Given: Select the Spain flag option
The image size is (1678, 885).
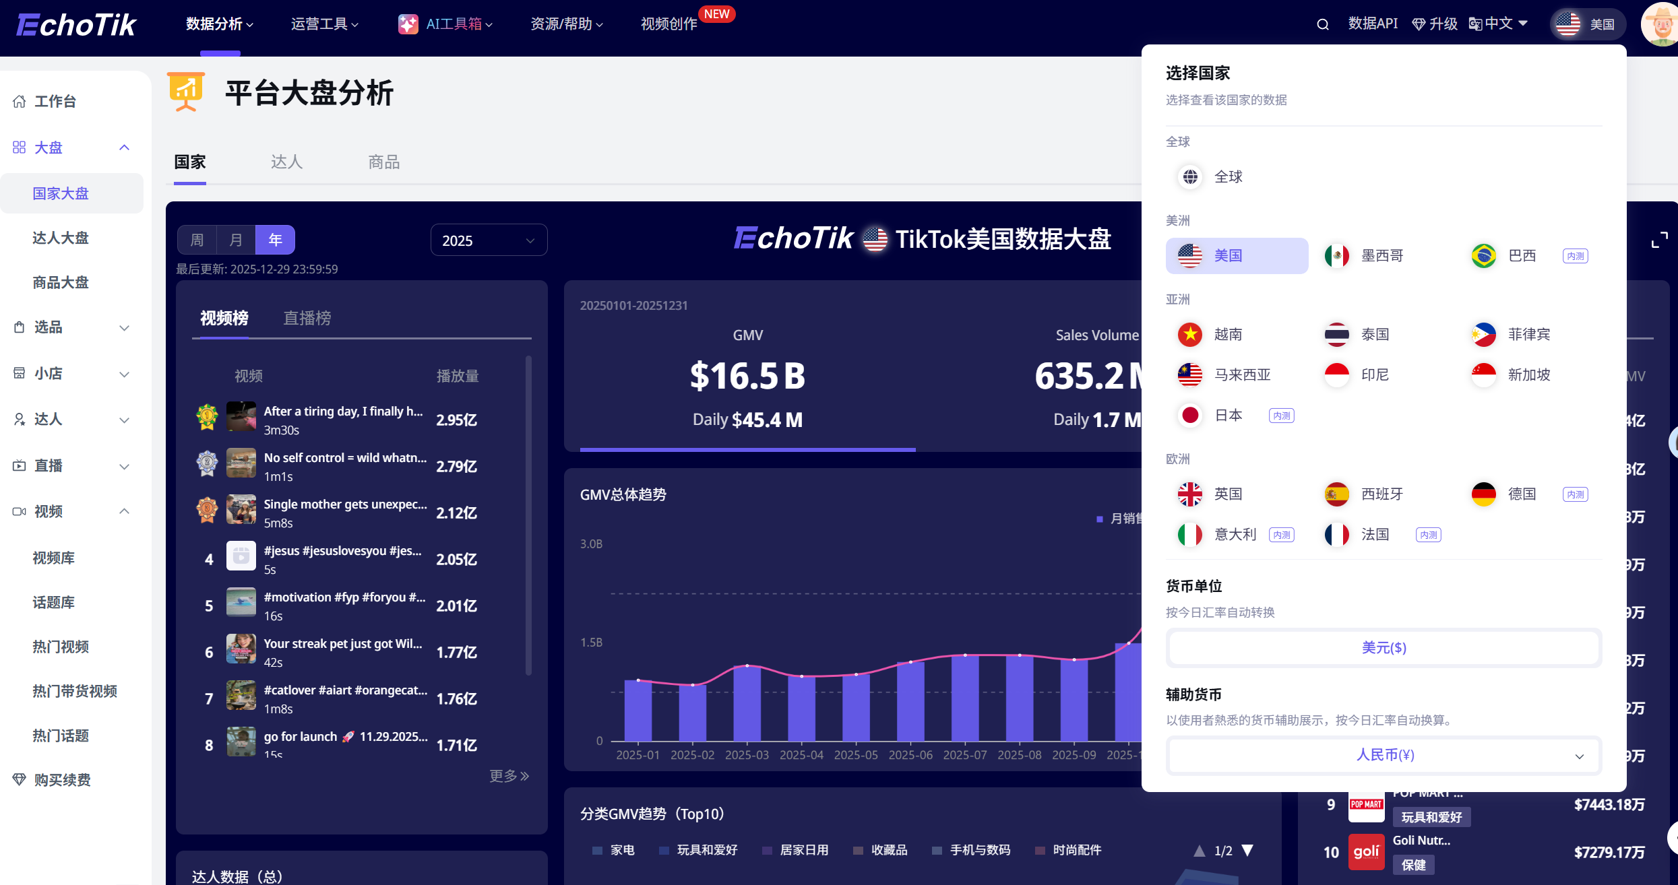Looking at the screenshot, I should 1337,494.
